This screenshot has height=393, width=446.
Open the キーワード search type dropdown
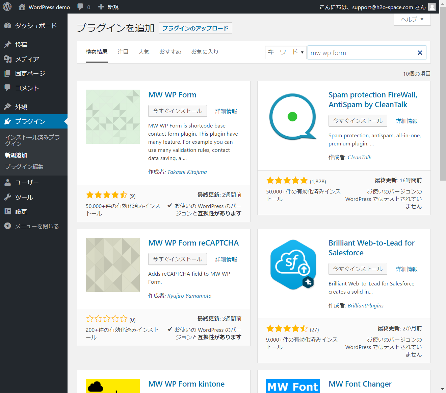[x=286, y=52]
